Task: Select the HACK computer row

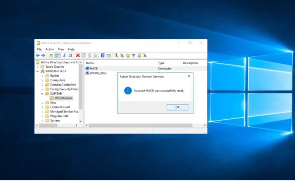Action: [x=146, y=68]
